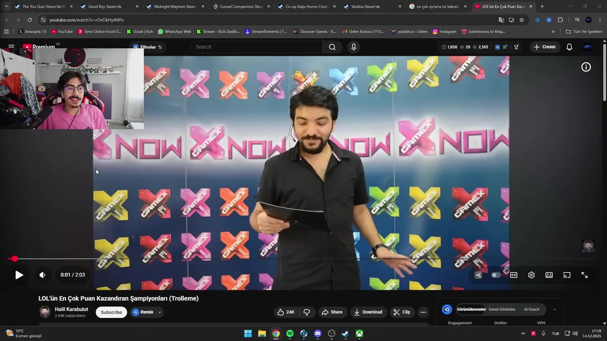
Task: Show more bookmarks chevron
Action: point(553,32)
